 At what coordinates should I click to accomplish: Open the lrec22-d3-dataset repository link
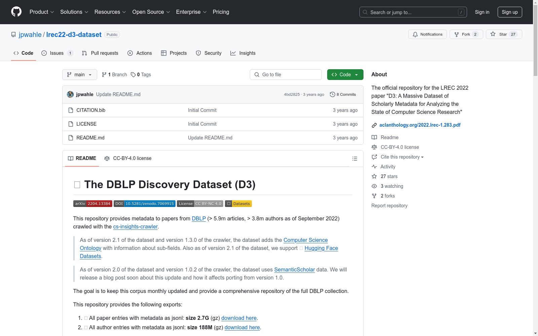pyautogui.click(x=74, y=35)
